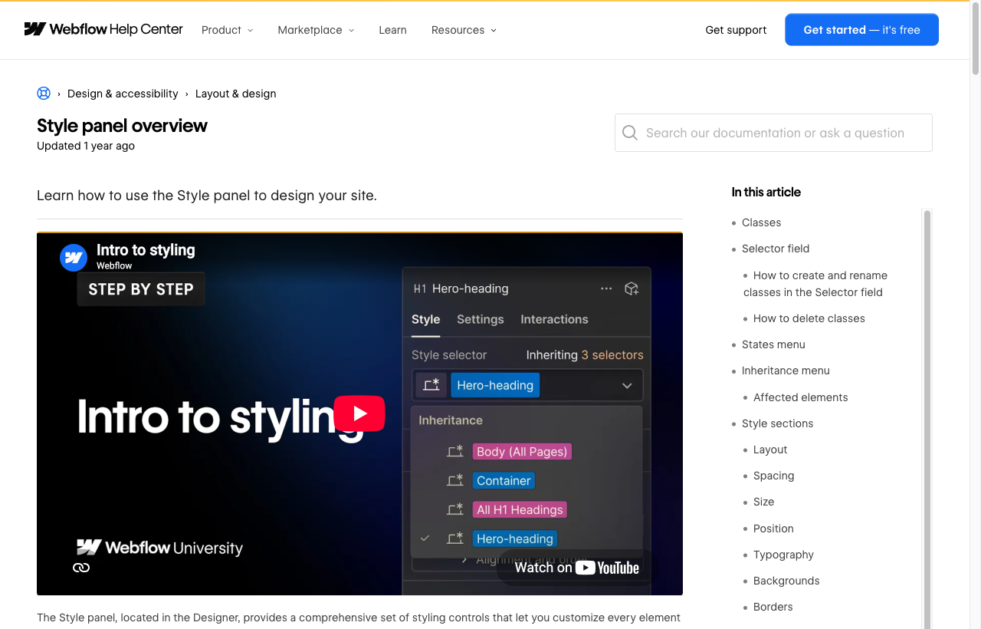Play the Intro to styling video

(359, 413)
